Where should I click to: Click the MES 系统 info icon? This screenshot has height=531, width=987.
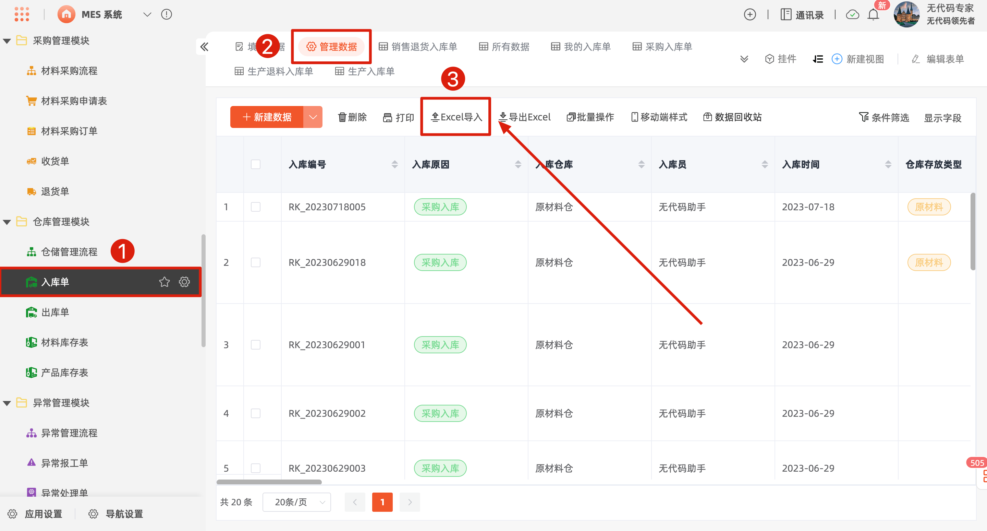click(x=166, y=14)
